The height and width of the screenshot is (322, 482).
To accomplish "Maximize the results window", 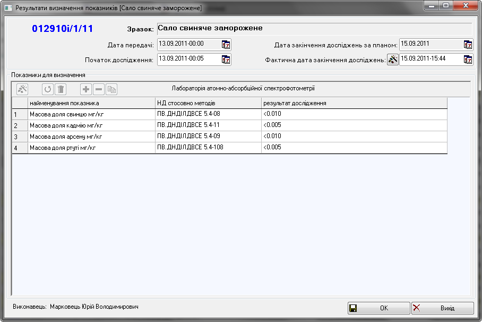I will pos(446,5).
